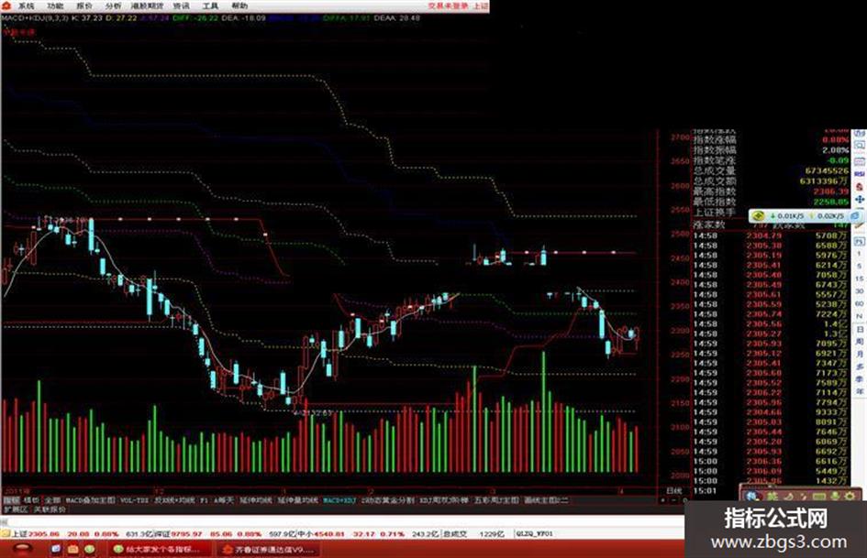Select the MACD+KDJ indicator tab

pos(339,500)
